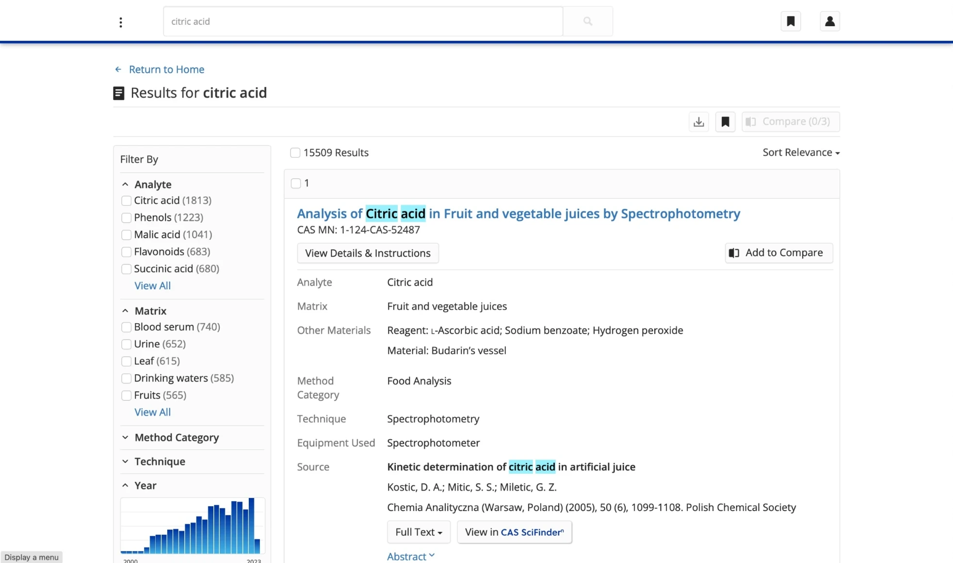Collapse the Matrix filter section

point(125,311)
